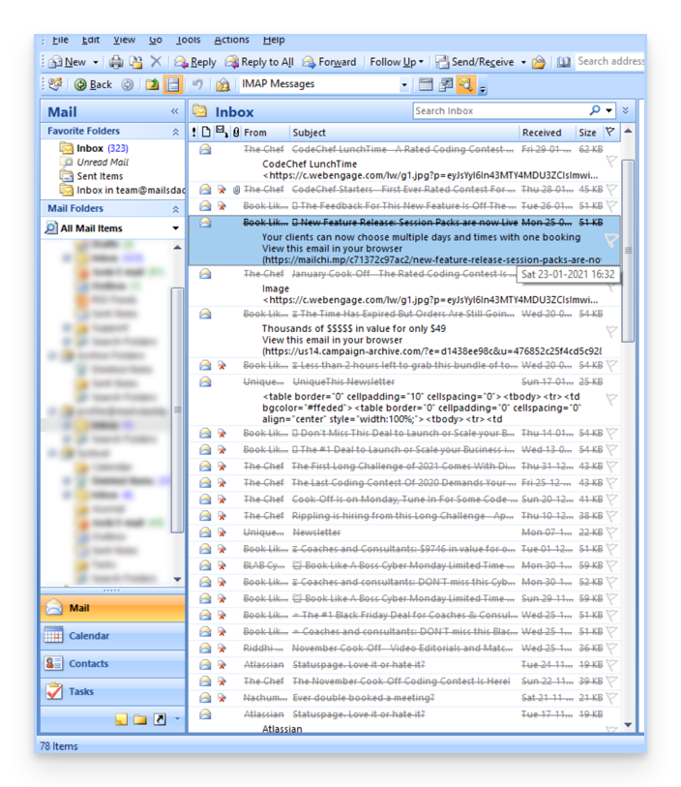Screen dimensions: 681x787
Task: Switch to the Contacts pane
Action: point(113,663)
